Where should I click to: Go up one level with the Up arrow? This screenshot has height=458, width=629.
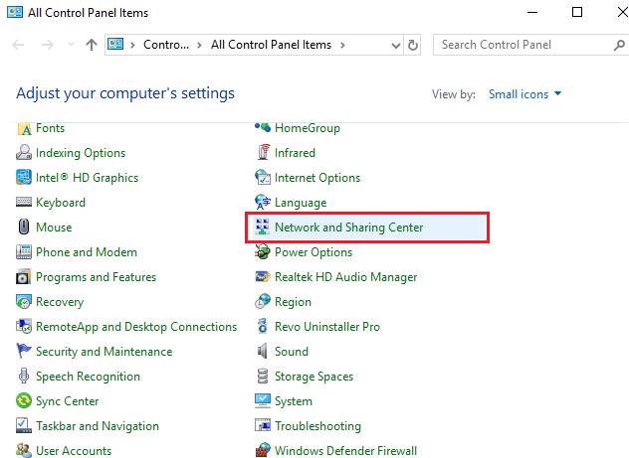[x=92, y=45]
